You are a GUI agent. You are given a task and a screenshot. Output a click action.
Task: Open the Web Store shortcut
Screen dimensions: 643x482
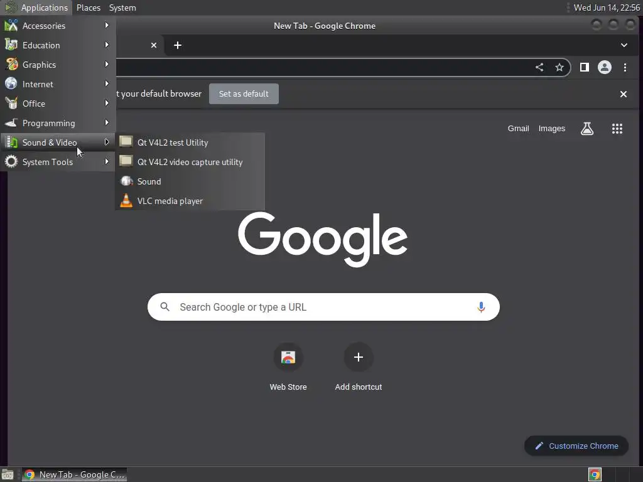[288, 367]
